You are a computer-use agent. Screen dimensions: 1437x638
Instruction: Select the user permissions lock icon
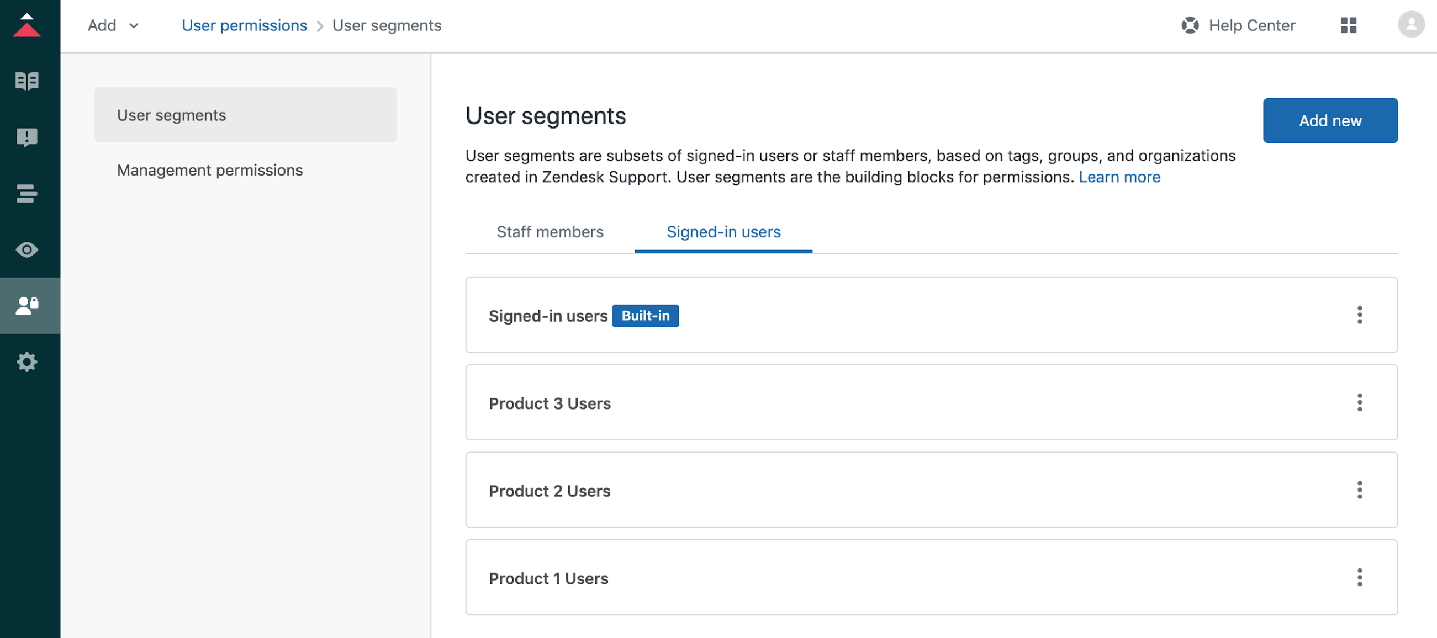pos(27,306)
